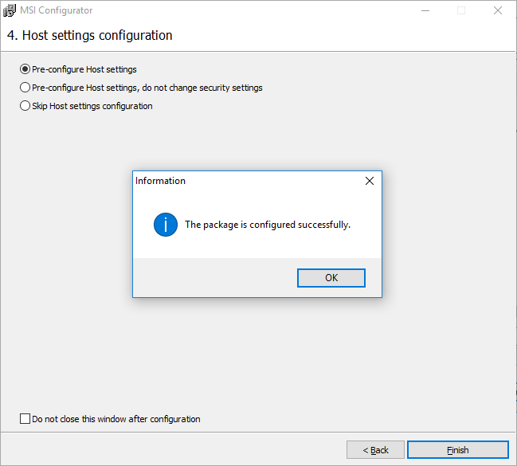
Task: Click the Information dialog title bar
Action: point(239,181)
